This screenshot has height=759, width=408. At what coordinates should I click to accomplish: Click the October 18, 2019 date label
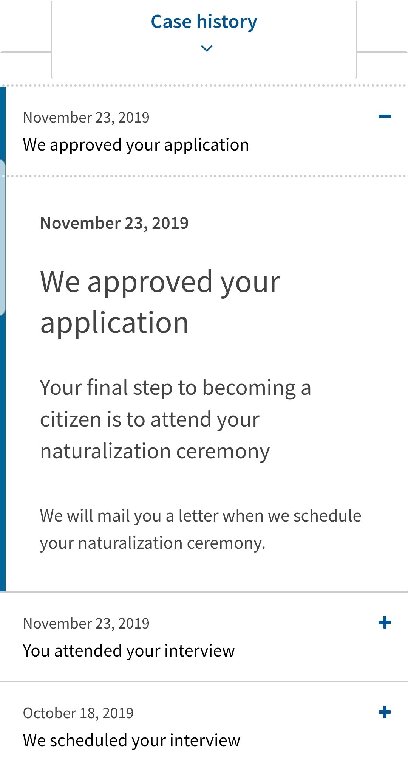pyautogui.click(x=78, y=713)
